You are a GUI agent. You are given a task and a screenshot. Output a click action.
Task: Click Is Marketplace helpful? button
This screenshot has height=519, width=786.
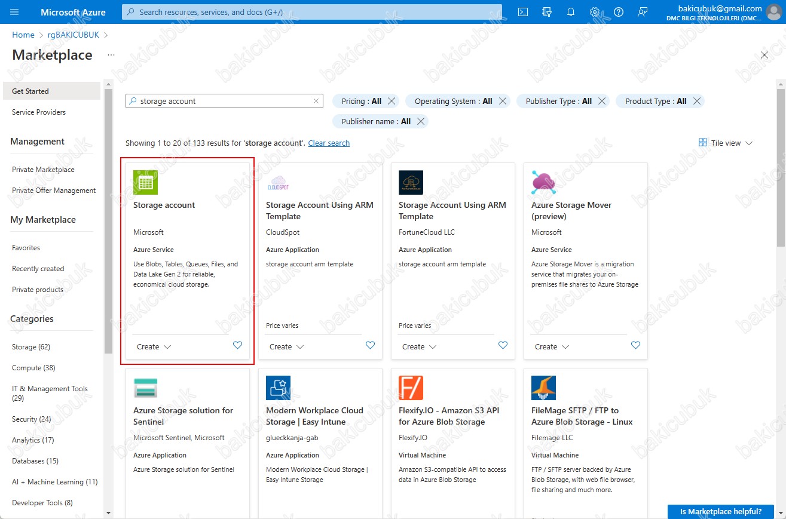point(721,511)
